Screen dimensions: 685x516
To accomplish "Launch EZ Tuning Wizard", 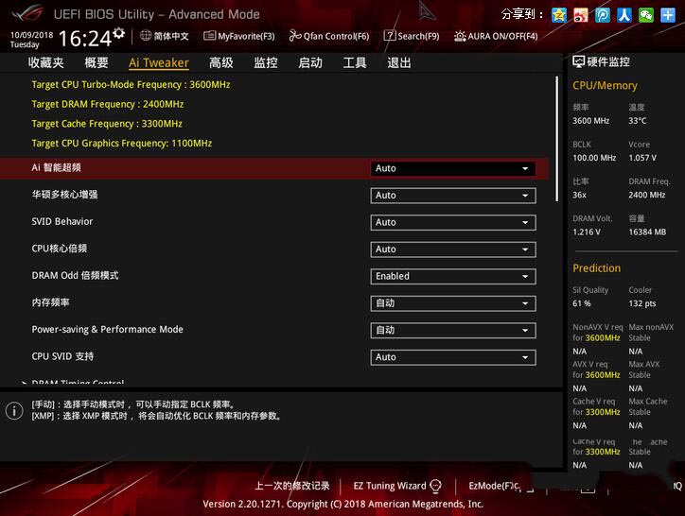I will point(397,486).
